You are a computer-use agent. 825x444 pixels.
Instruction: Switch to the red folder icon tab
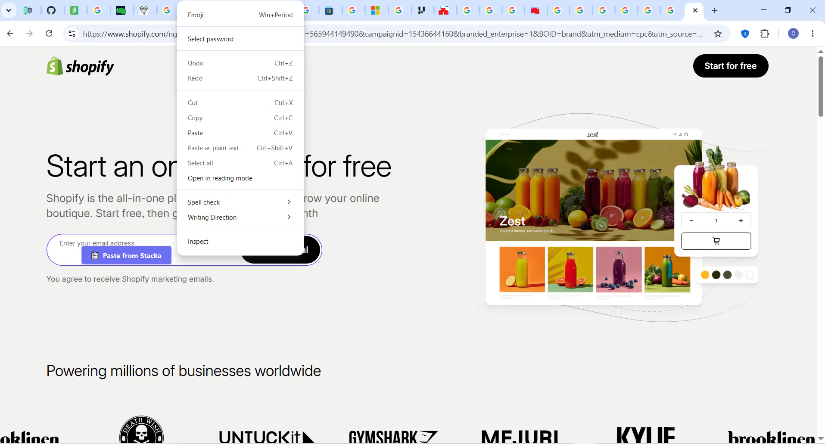pyautogui.click(x=535, y=10)
